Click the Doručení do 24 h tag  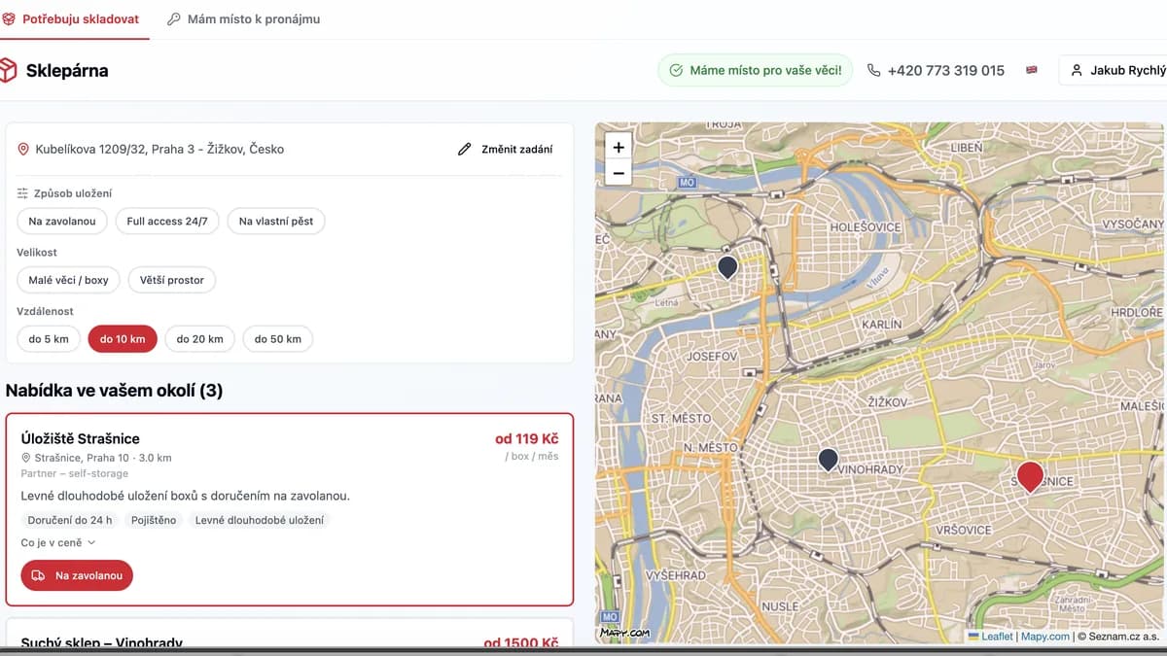[69, 520]
